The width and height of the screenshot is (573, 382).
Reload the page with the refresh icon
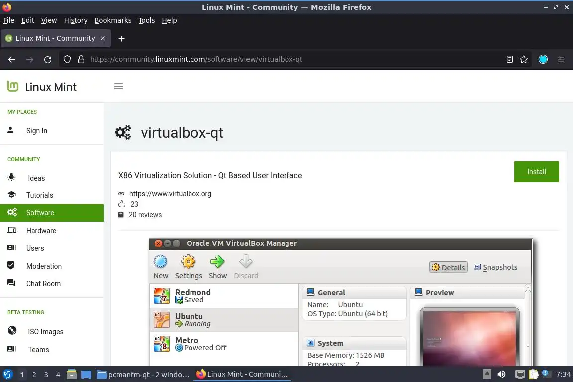[x=48, y=59]
